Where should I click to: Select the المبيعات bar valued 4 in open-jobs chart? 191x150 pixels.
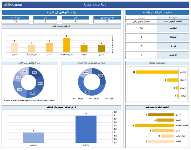(x=165, y=120)
